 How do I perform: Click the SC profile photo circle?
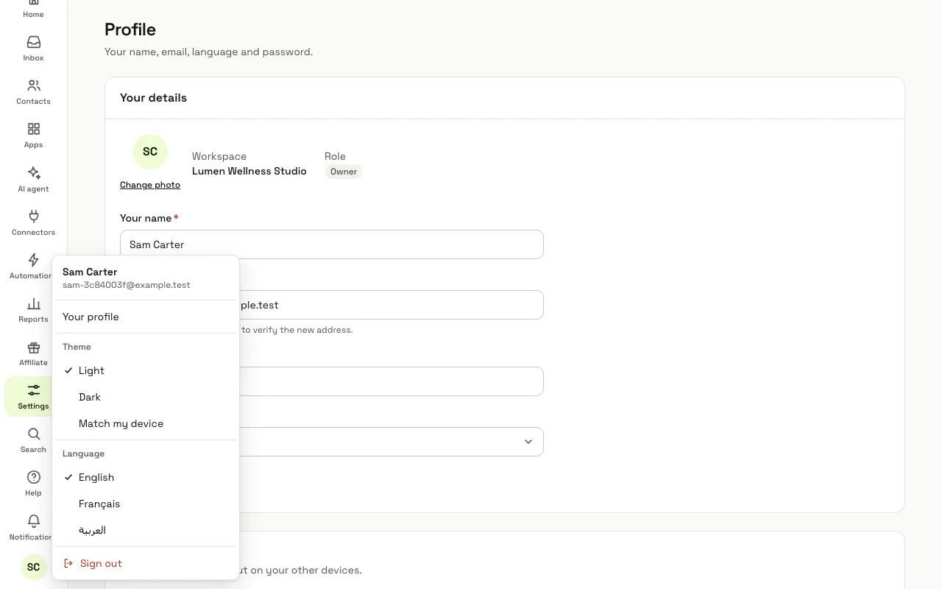(150, 152)
